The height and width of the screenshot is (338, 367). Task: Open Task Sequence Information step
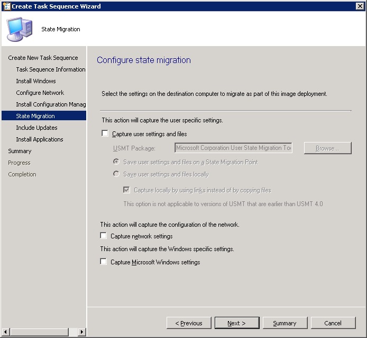(50, 69)
